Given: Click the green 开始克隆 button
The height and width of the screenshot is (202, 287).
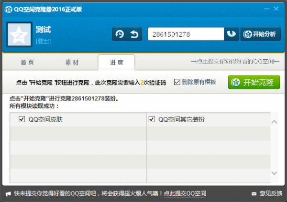Looking at the screenshot, I should point(254,82).
